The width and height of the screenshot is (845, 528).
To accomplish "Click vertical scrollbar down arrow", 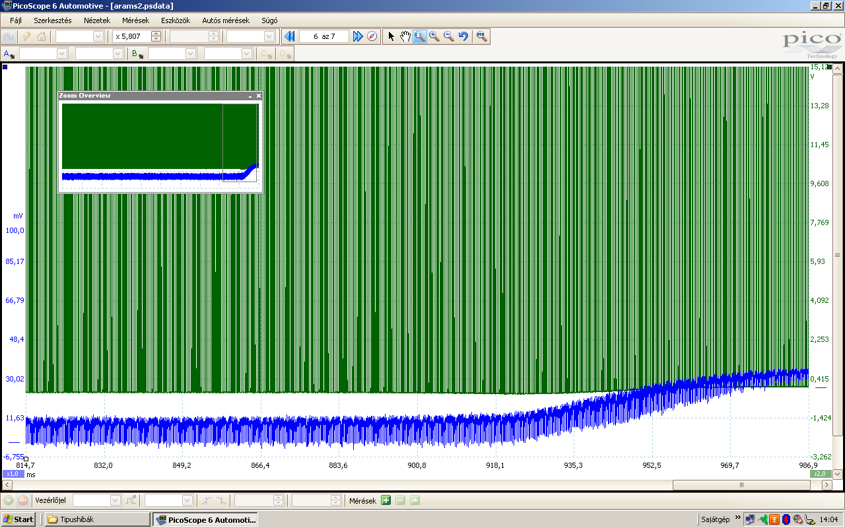I will pos(837,473).
